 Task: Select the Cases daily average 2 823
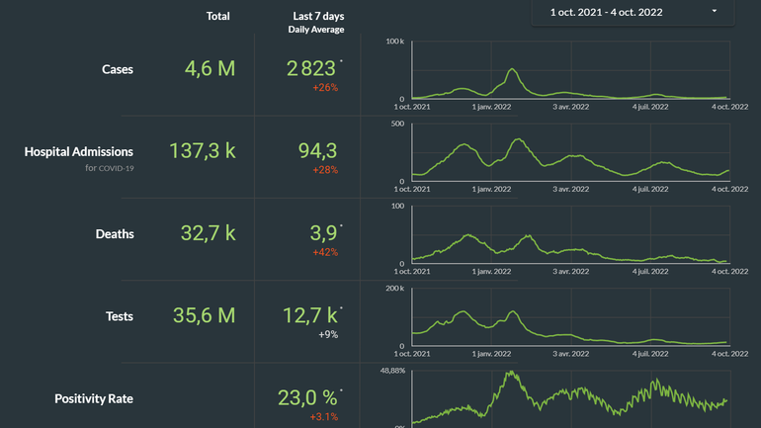click(311, 68)
